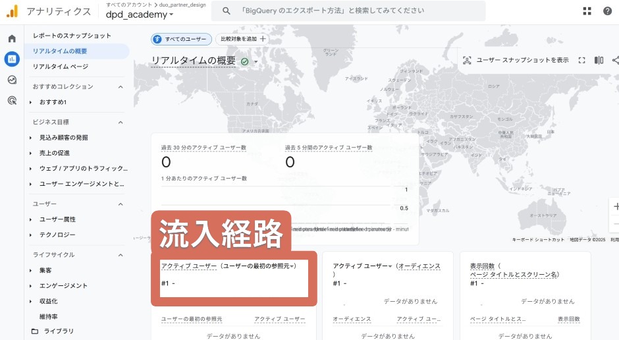Click ユーザー スナップショットを表示 button
Screen dimensions: 619x340
click(515, 60)
